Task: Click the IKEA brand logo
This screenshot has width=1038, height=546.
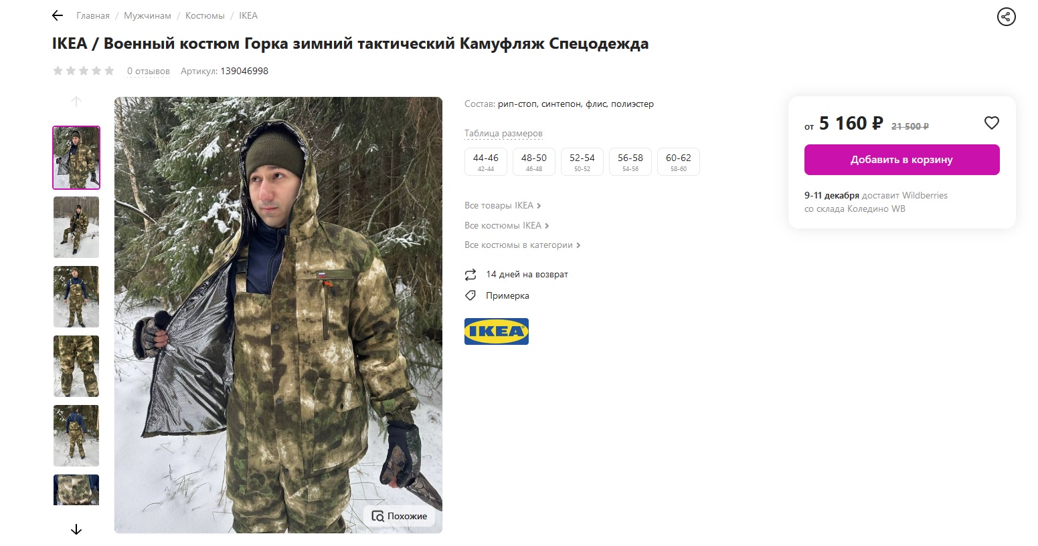Action: [x=496, y=331]
